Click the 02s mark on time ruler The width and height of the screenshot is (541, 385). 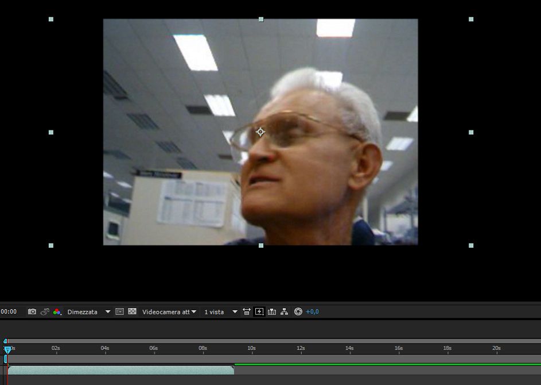tap(56, 348)
